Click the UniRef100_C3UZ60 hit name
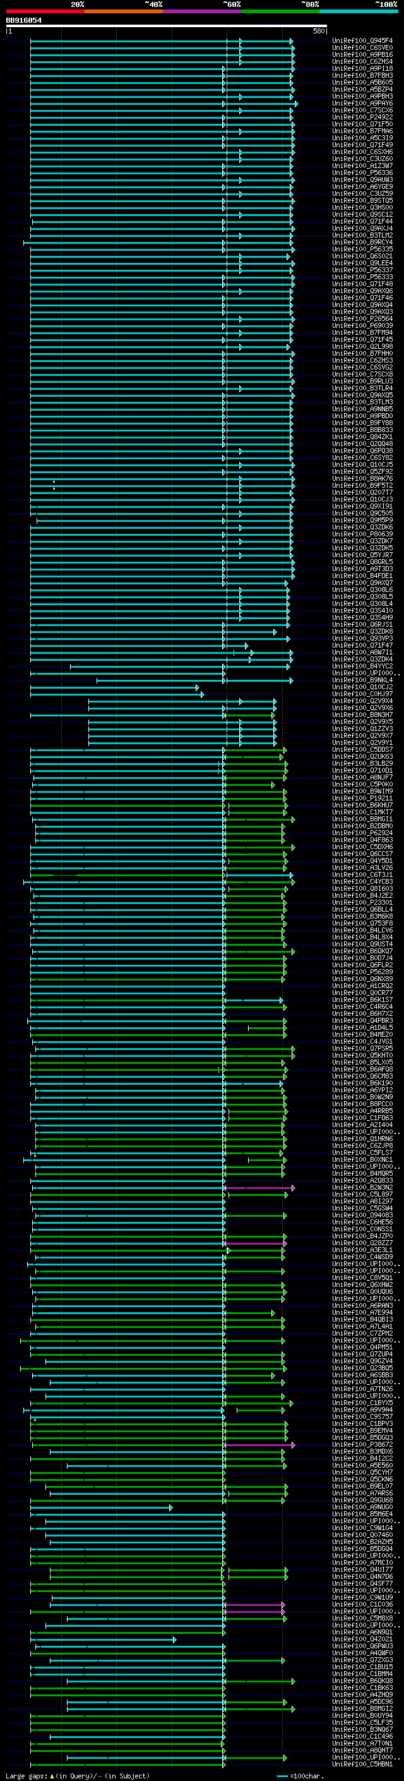The height and width of the screenshot is (1781, 404). pyautogui.click(x=362, y=159)
